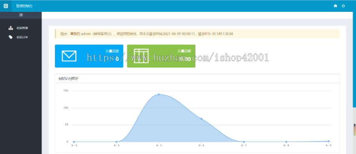Collapse the sidebar with the menu toggle icon
Viewport: 356px width, 154px height.
[x=21, y=15]
